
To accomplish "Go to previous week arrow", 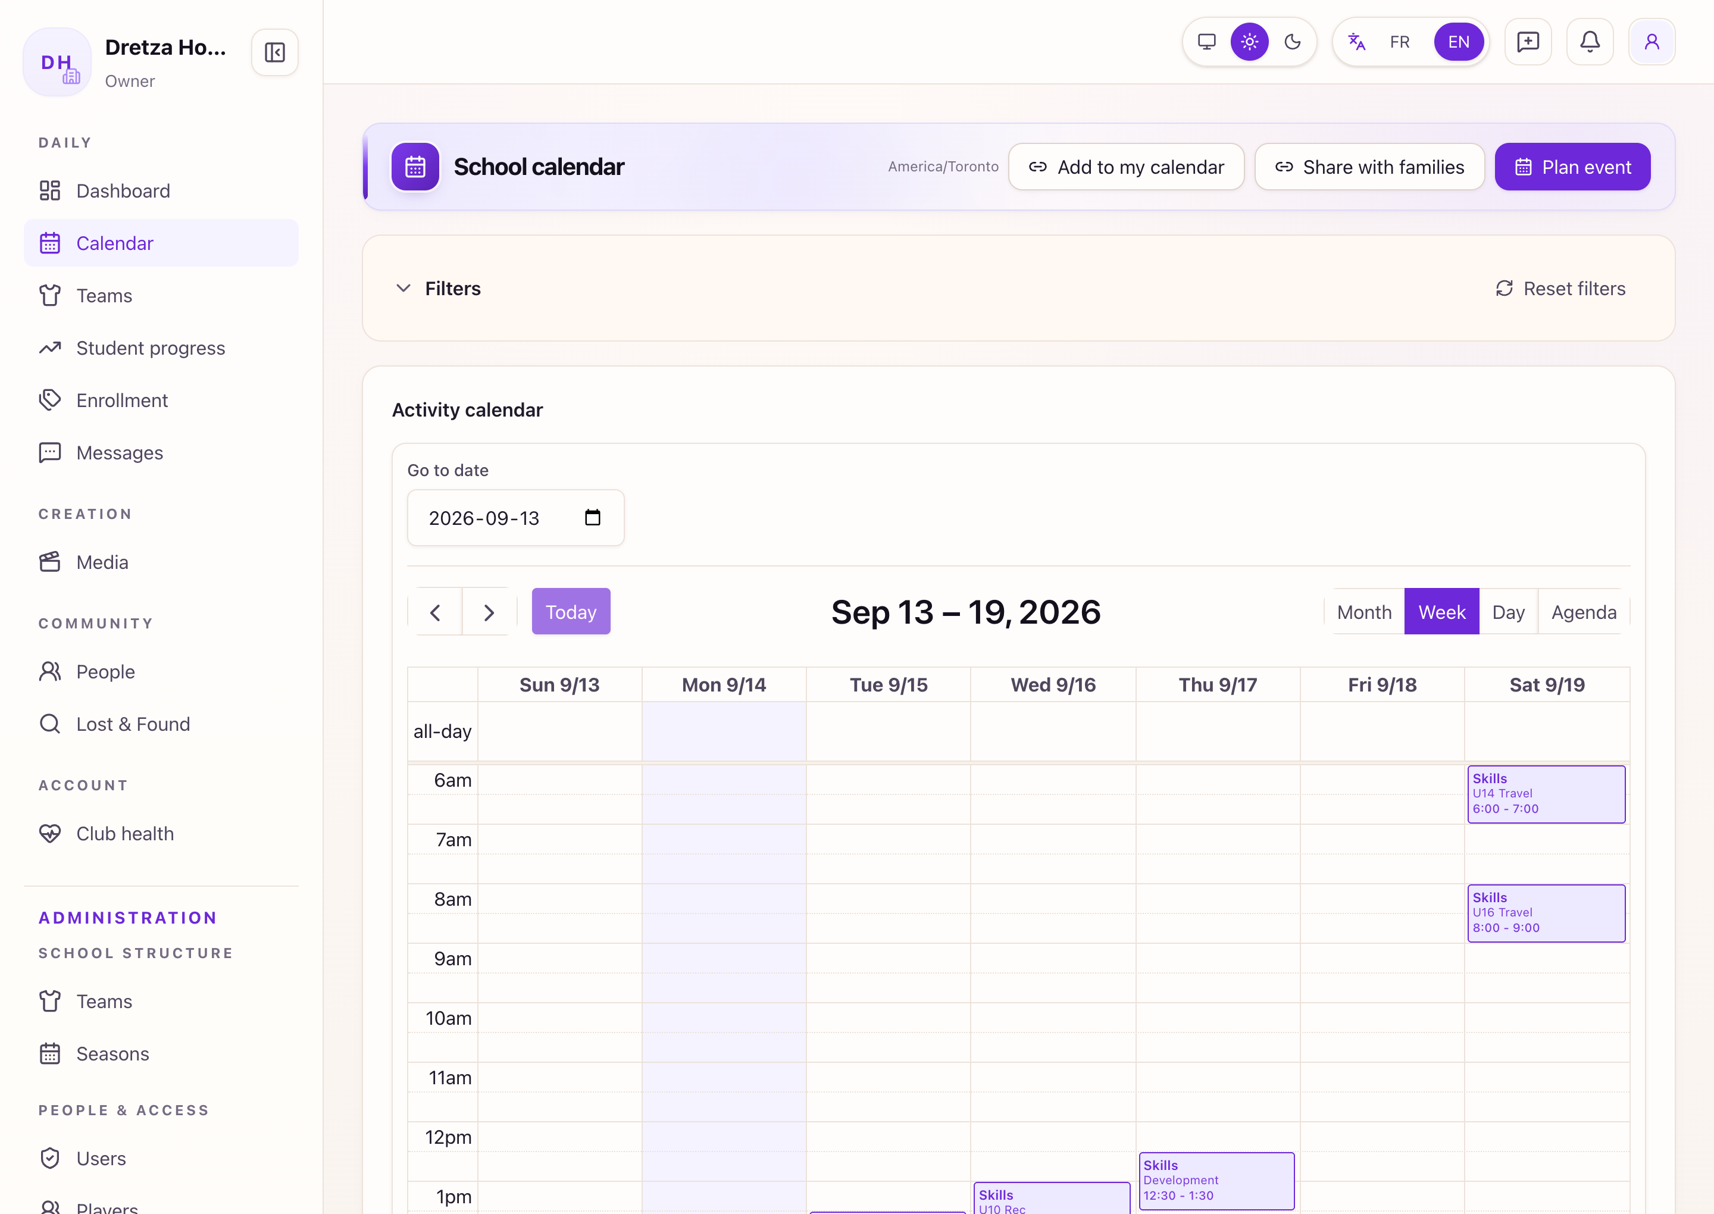I will click(435, 612).
